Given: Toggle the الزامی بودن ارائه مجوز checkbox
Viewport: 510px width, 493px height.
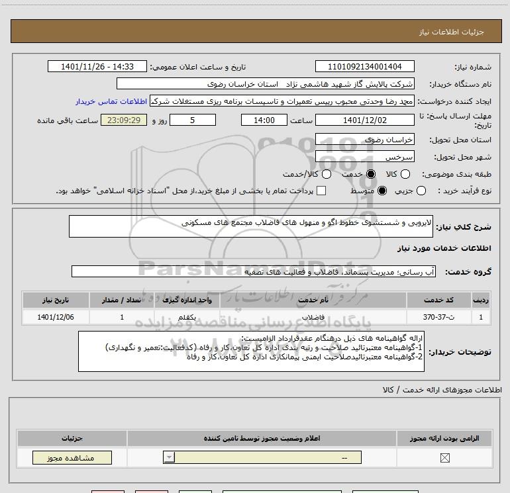Looking at the screenshot, I should (444, 458).
